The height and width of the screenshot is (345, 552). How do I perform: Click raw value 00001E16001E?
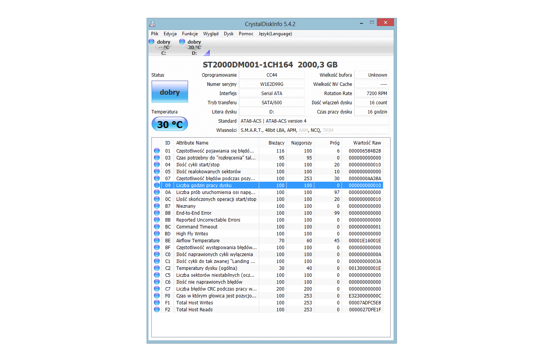pos(365,240)
